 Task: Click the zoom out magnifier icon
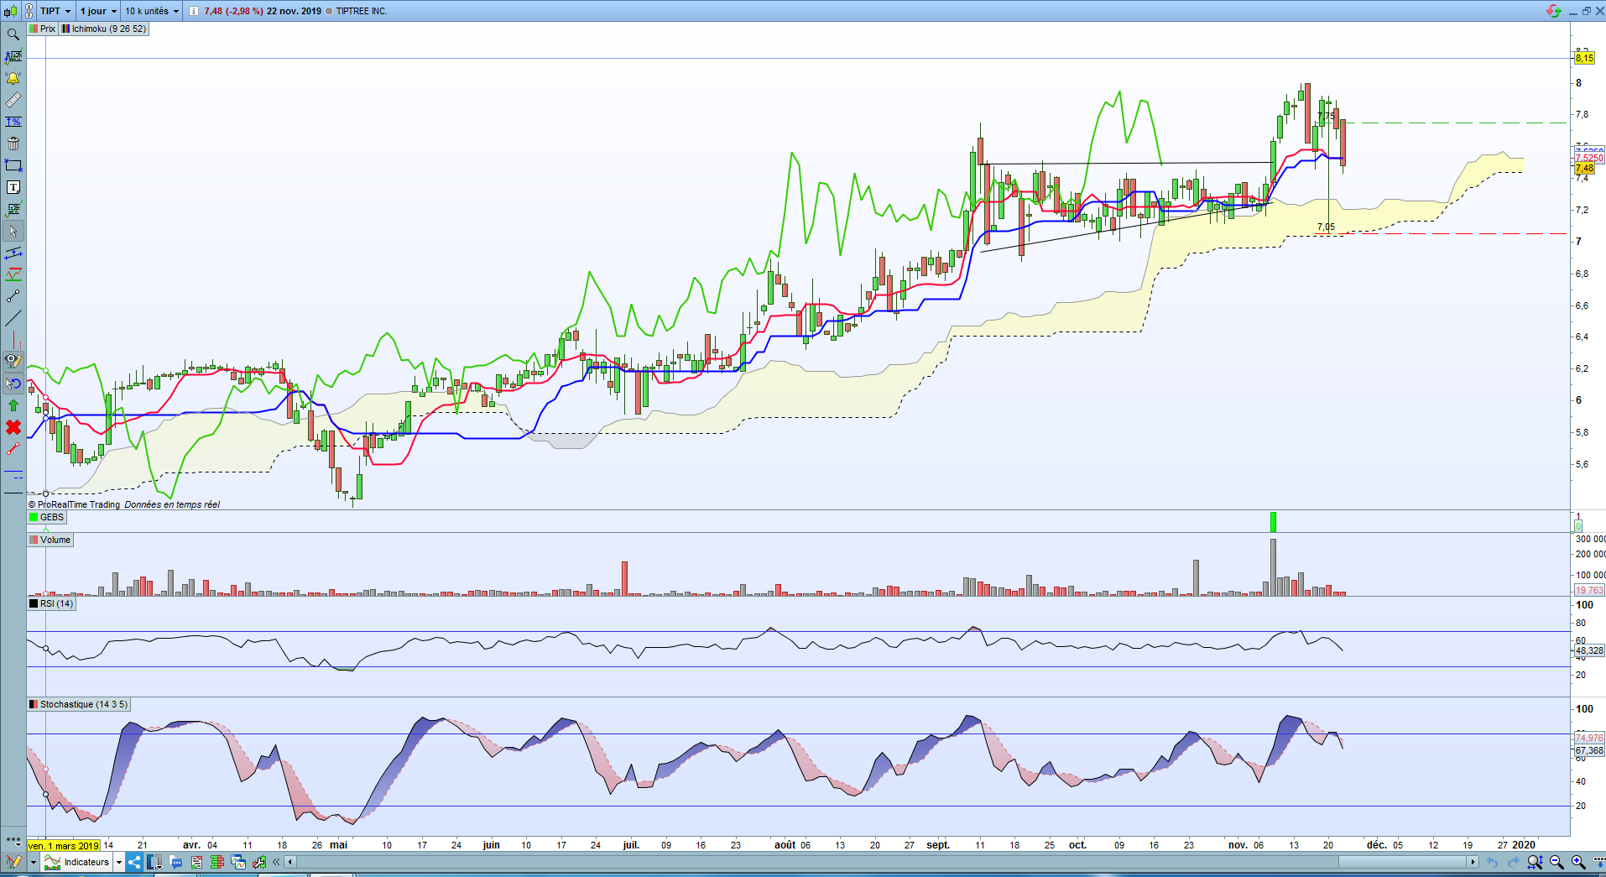1556,862
